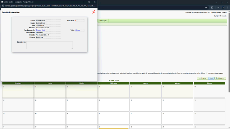The image size is (230, 129).
Task: Open Chrome media control icon
Action: tap(218, 8)
